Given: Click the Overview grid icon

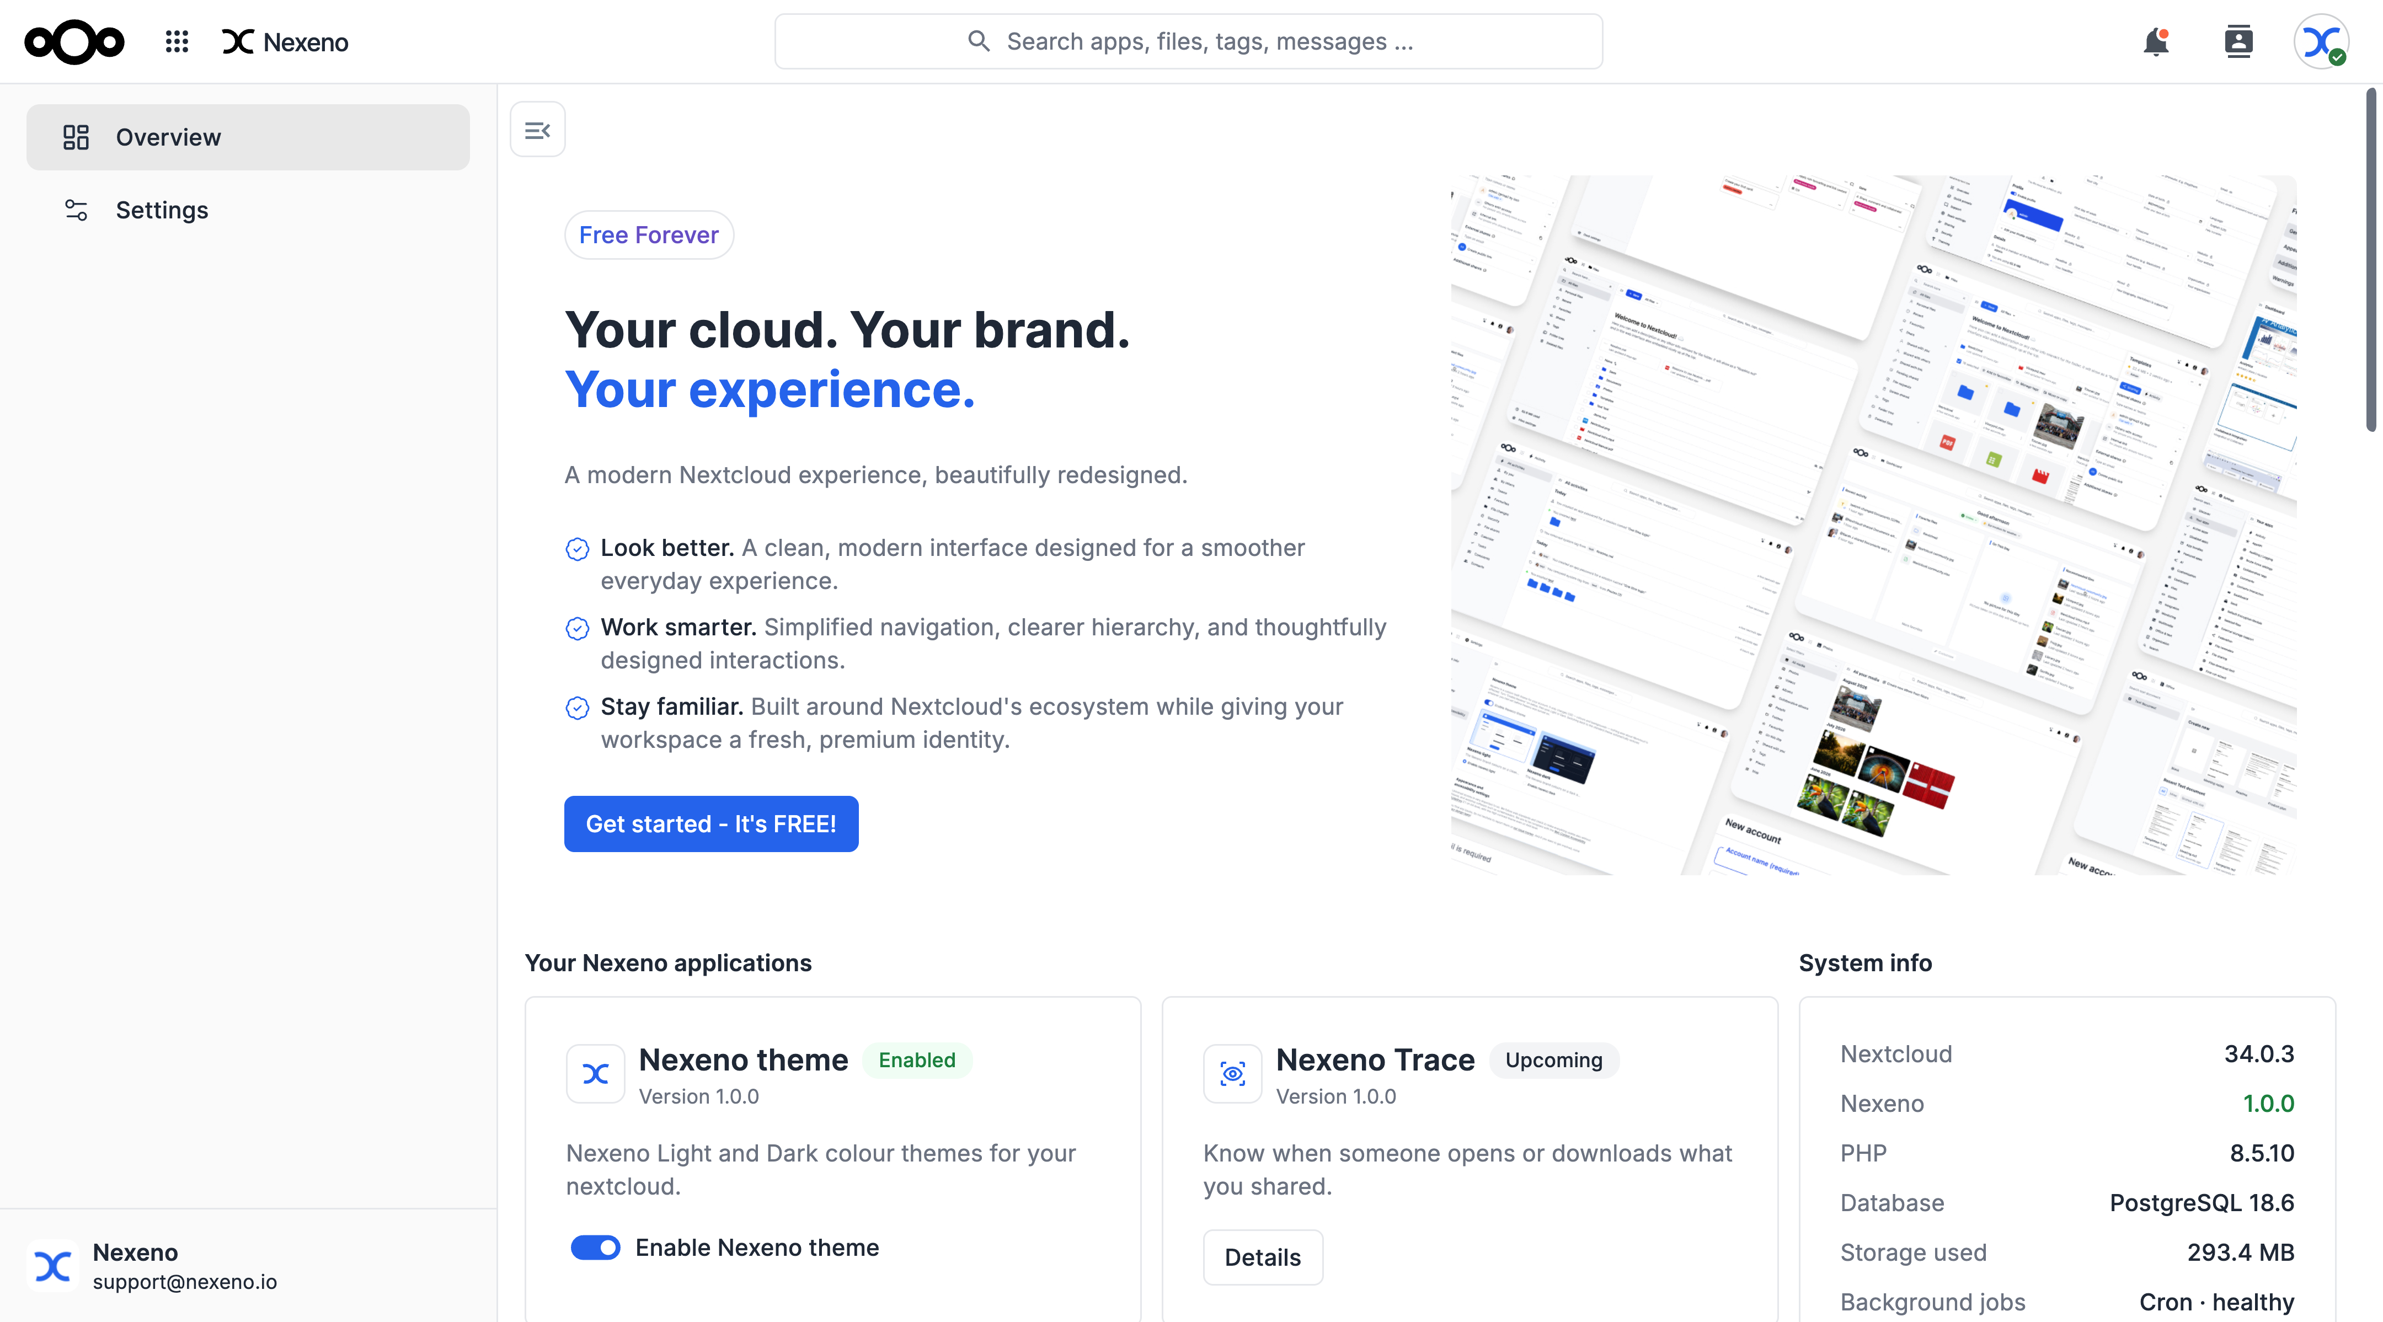Looking at the screenshot, I should click(76, 137).
